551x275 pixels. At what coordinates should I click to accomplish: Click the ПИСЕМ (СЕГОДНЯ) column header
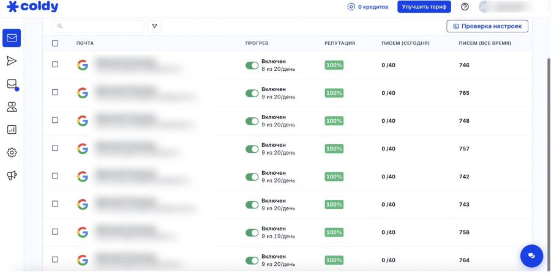[405, 43]
